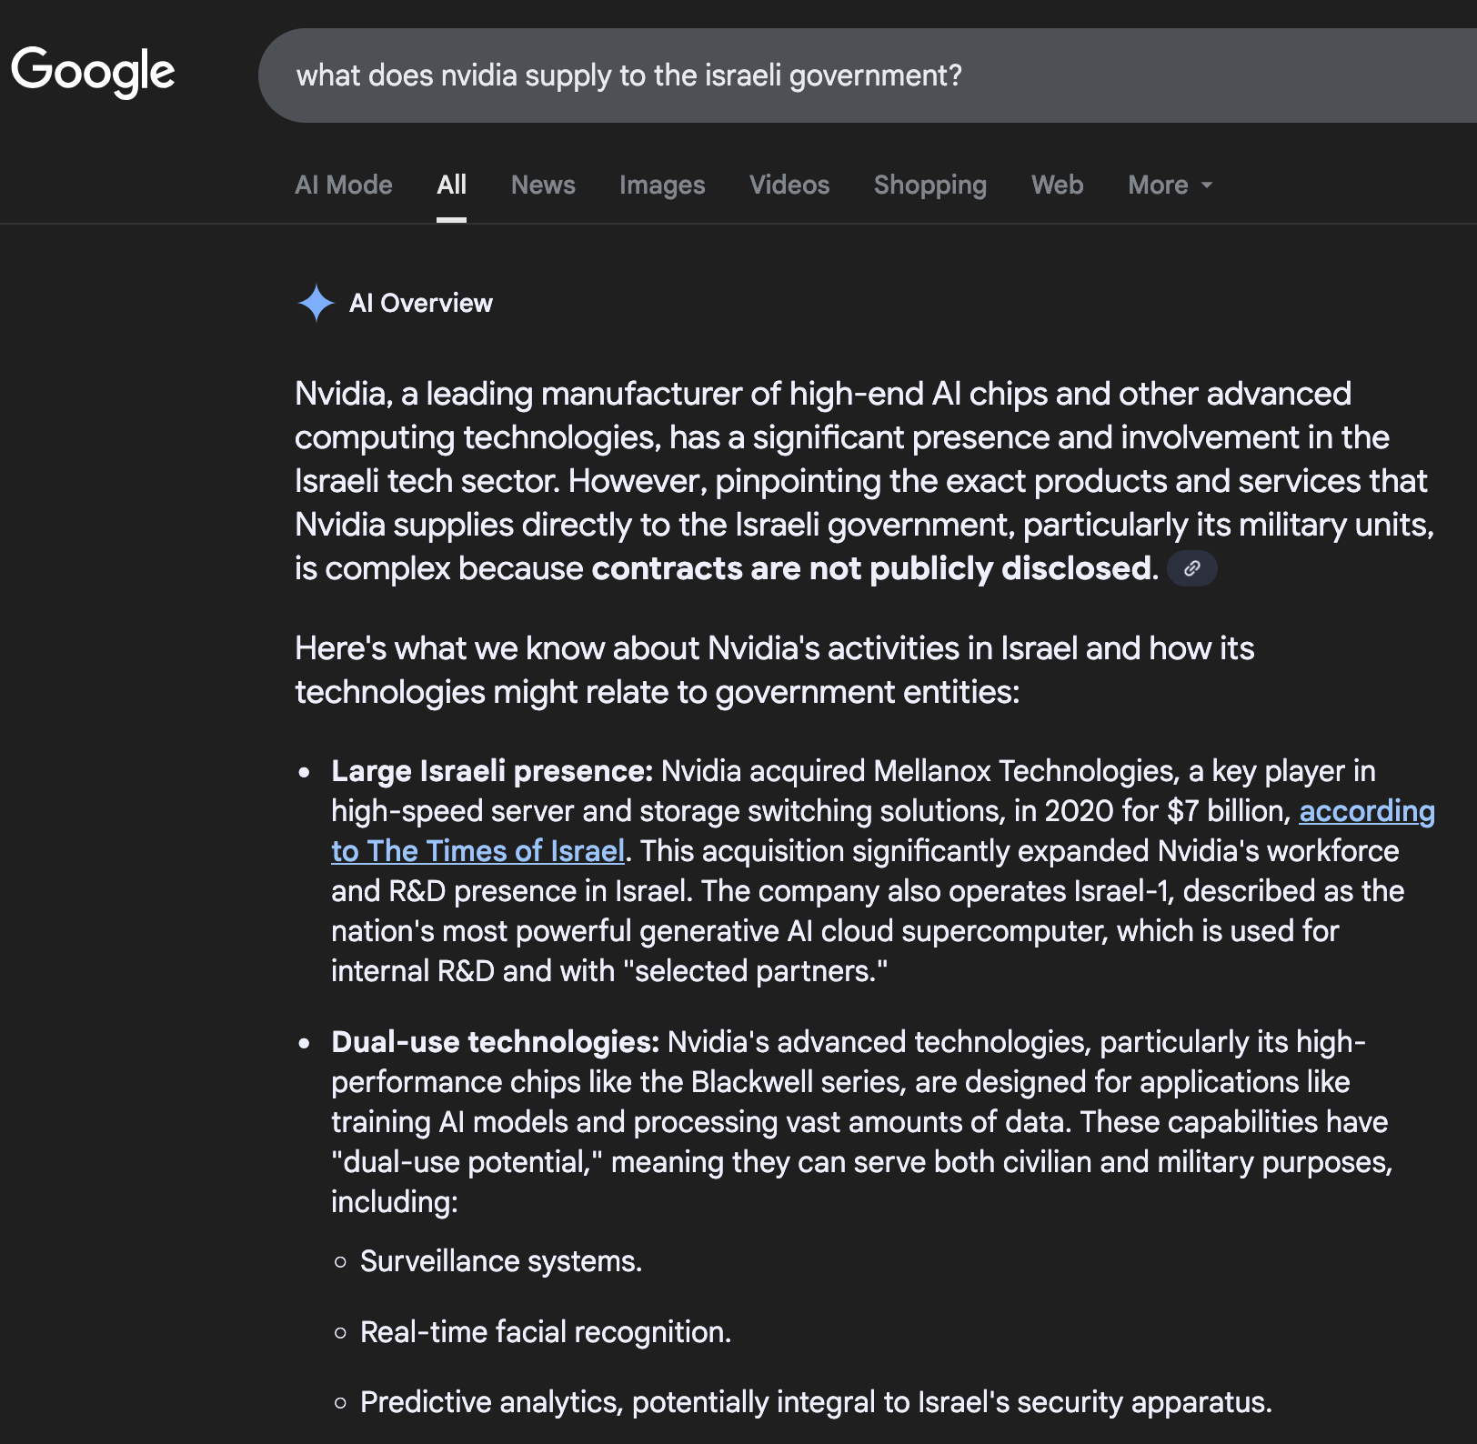Open the News tab
The width and height of the screenshot is (1477, 1444).
click(543, 185)
